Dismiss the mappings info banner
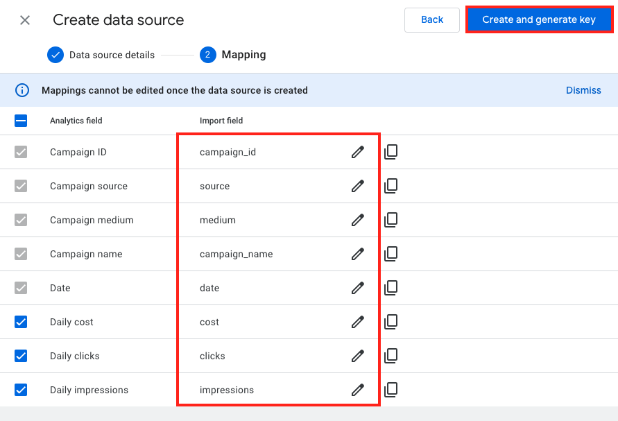The image size is (618, 421). tap(583, 90)
